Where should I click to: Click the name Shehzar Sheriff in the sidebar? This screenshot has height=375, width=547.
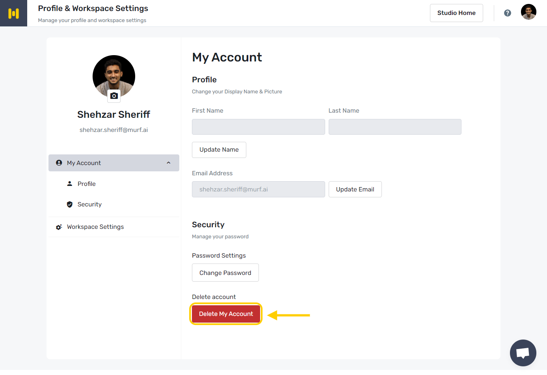[114, 115]
